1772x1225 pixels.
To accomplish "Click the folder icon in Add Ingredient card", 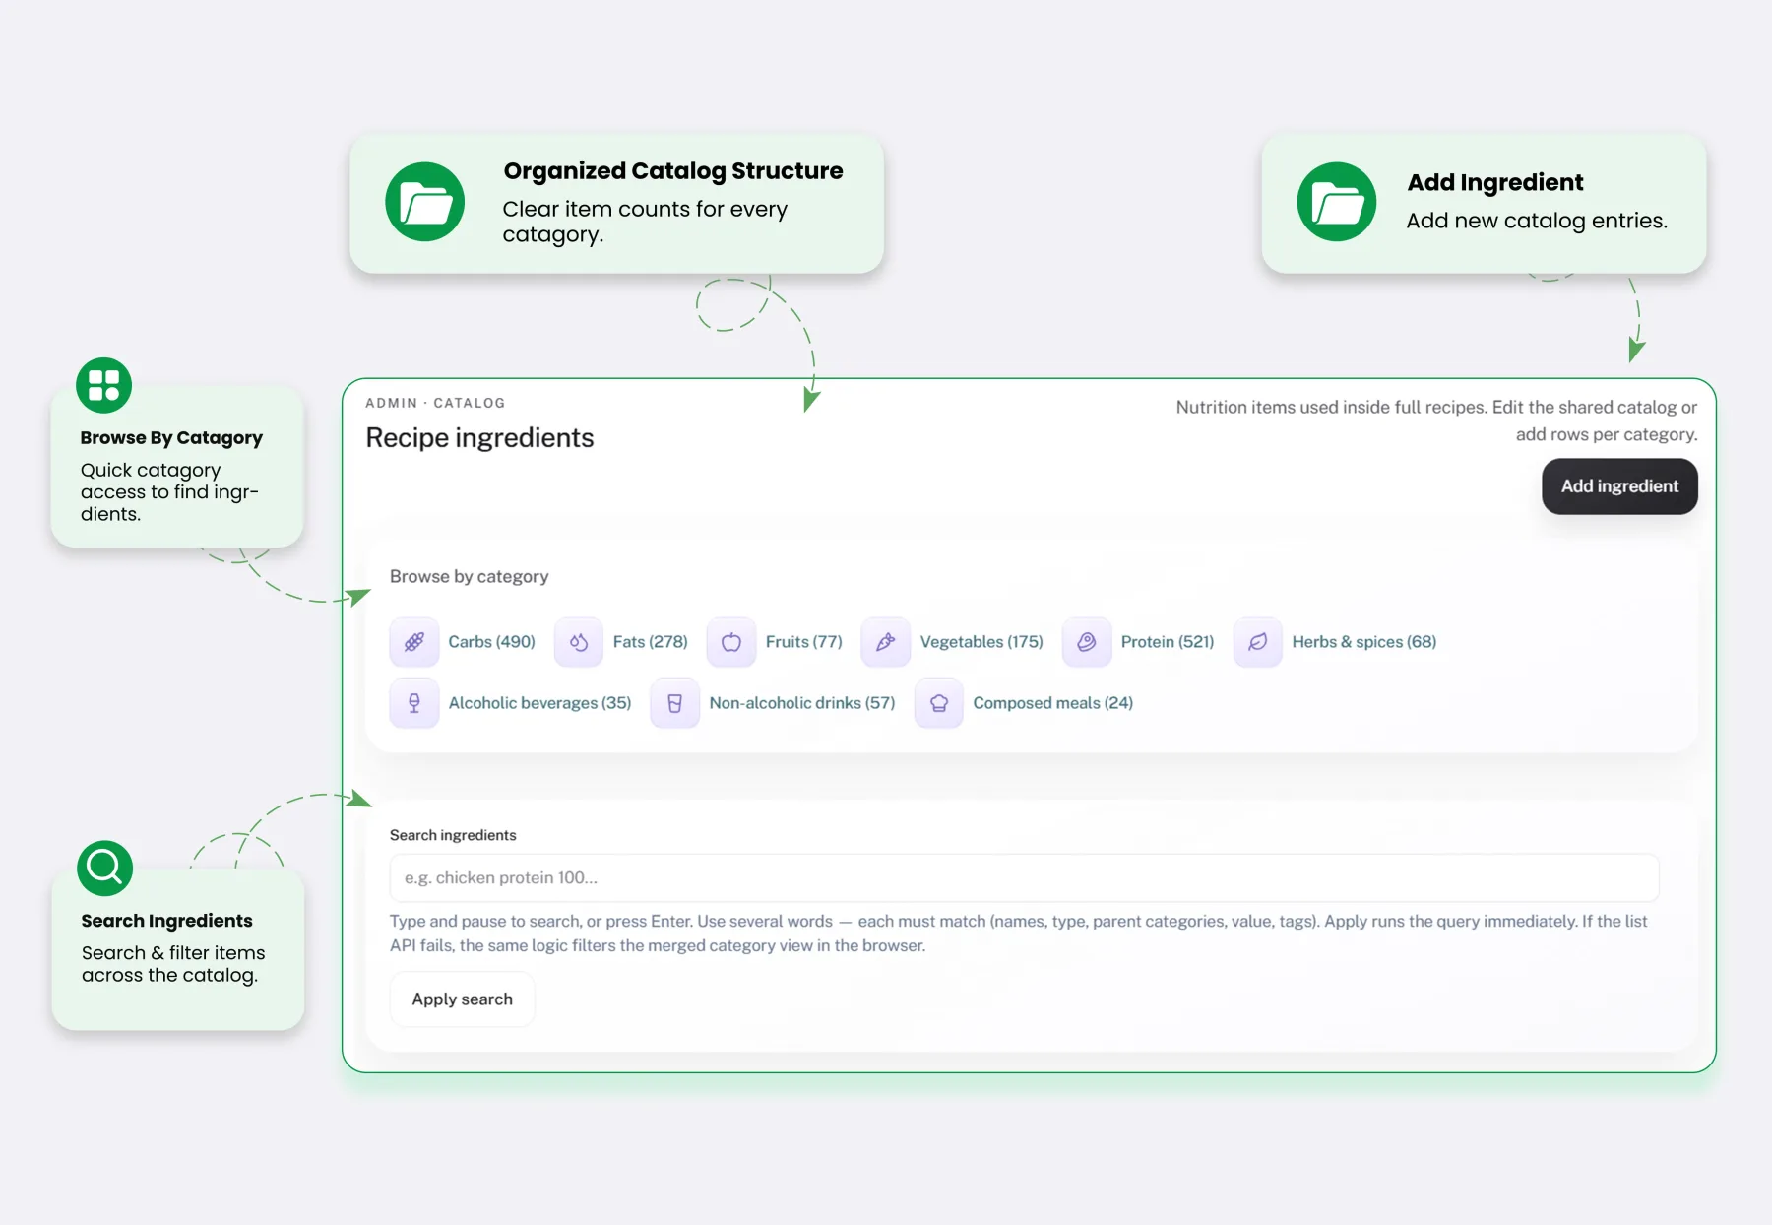I will click(x=1337, y=202).
